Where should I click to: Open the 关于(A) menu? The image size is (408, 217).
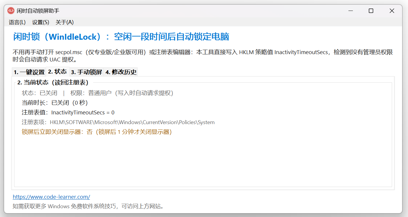65,22
